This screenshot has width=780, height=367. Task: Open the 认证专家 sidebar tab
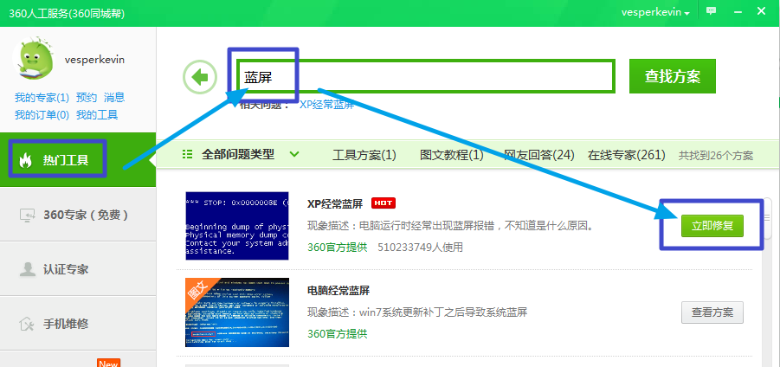coord(78,269)
